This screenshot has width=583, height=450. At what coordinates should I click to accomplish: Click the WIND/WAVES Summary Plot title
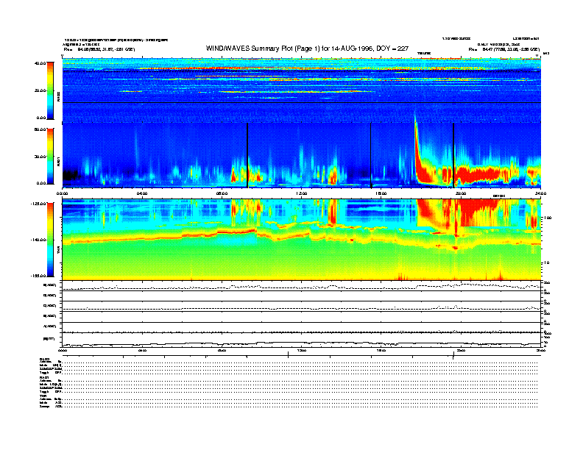click(300, 49)
